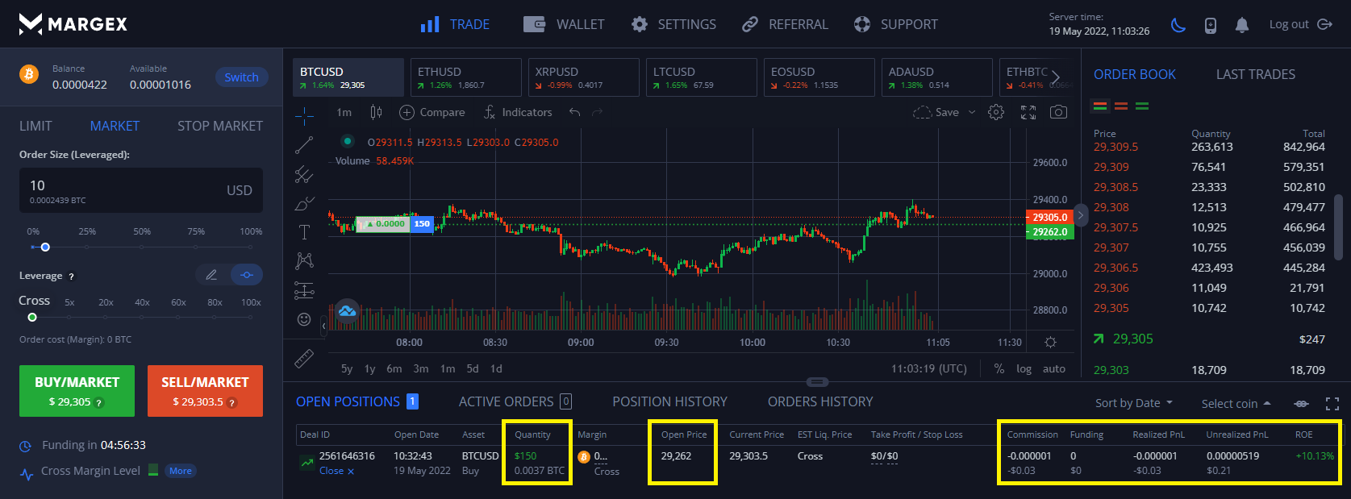This screenshot has width=1351, height=499.
Task: Toggle the link icon beside Select coin
Action: 1301,403
